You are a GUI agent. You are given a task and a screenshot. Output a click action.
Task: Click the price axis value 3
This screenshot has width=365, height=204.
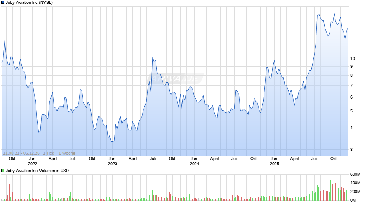click(x=351, y=149)
